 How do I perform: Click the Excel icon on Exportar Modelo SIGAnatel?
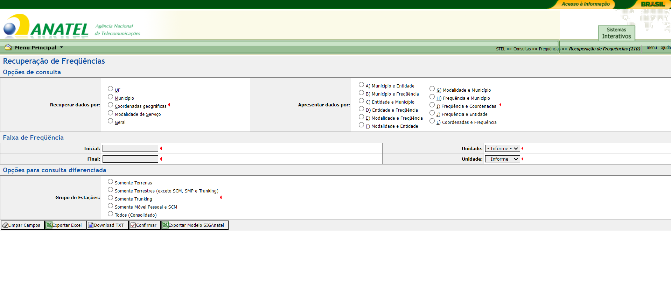pyautogui.click(x=165, y=225)
